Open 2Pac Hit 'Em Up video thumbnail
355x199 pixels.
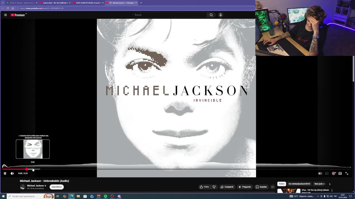coord(289,191)
